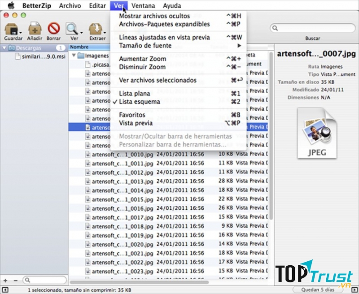Image resolution: width=359 pixels, height=294 pixels.
Task: Open the Editar menu
Action: tap(97, 5)
